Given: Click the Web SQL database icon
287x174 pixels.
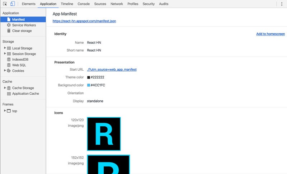Looking at the screenshot, I should click(9, 65).
